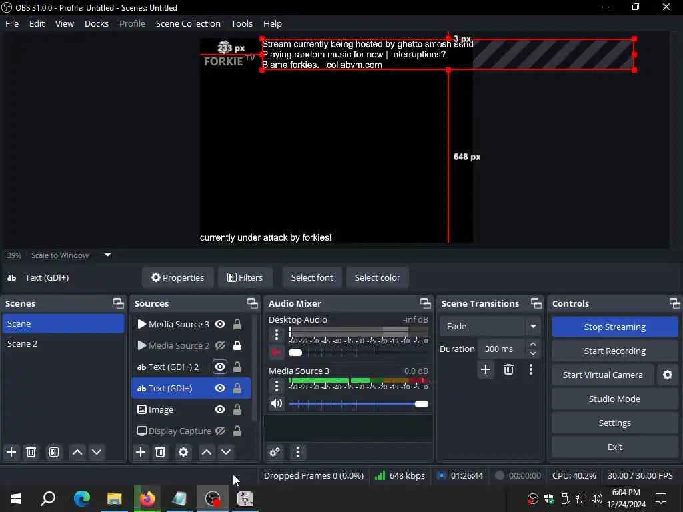The height and width of the screenshot is (512, 683).
Task: Open transition properties three-dot menu
Action: [x=530, y=369]
